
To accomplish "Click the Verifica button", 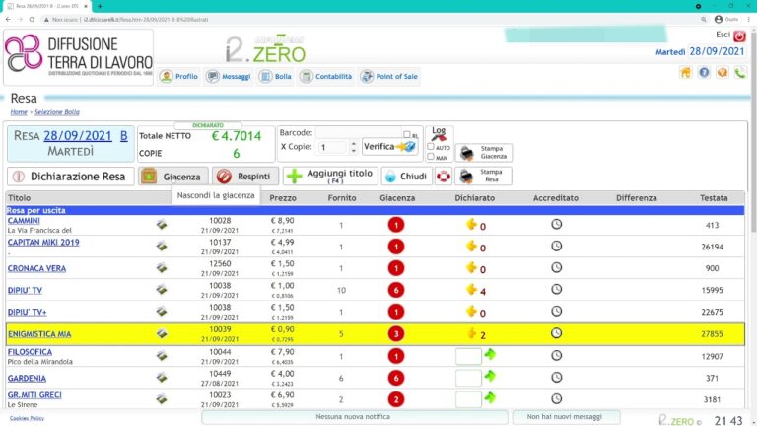I will tap(389, 146).
